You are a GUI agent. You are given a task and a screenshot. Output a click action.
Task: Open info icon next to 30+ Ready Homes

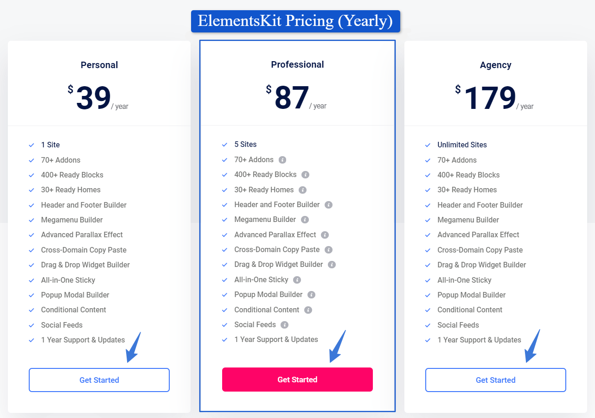(303, 190)
